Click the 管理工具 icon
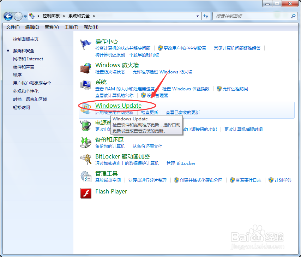 click(85, 177)
